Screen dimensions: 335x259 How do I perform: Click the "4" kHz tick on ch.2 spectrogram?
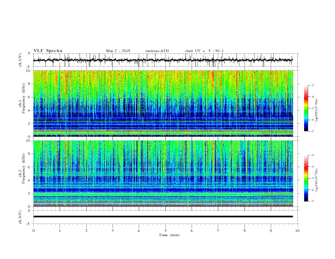(x=30, y=180)
